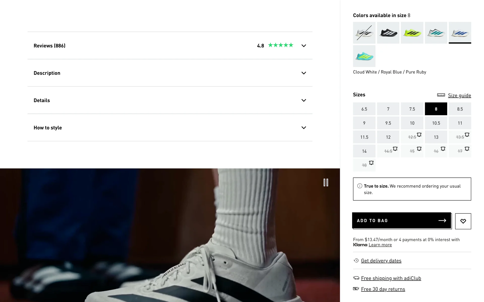484x302 pixels.
Task: Select size 10.5
Action: coord(436,123)
